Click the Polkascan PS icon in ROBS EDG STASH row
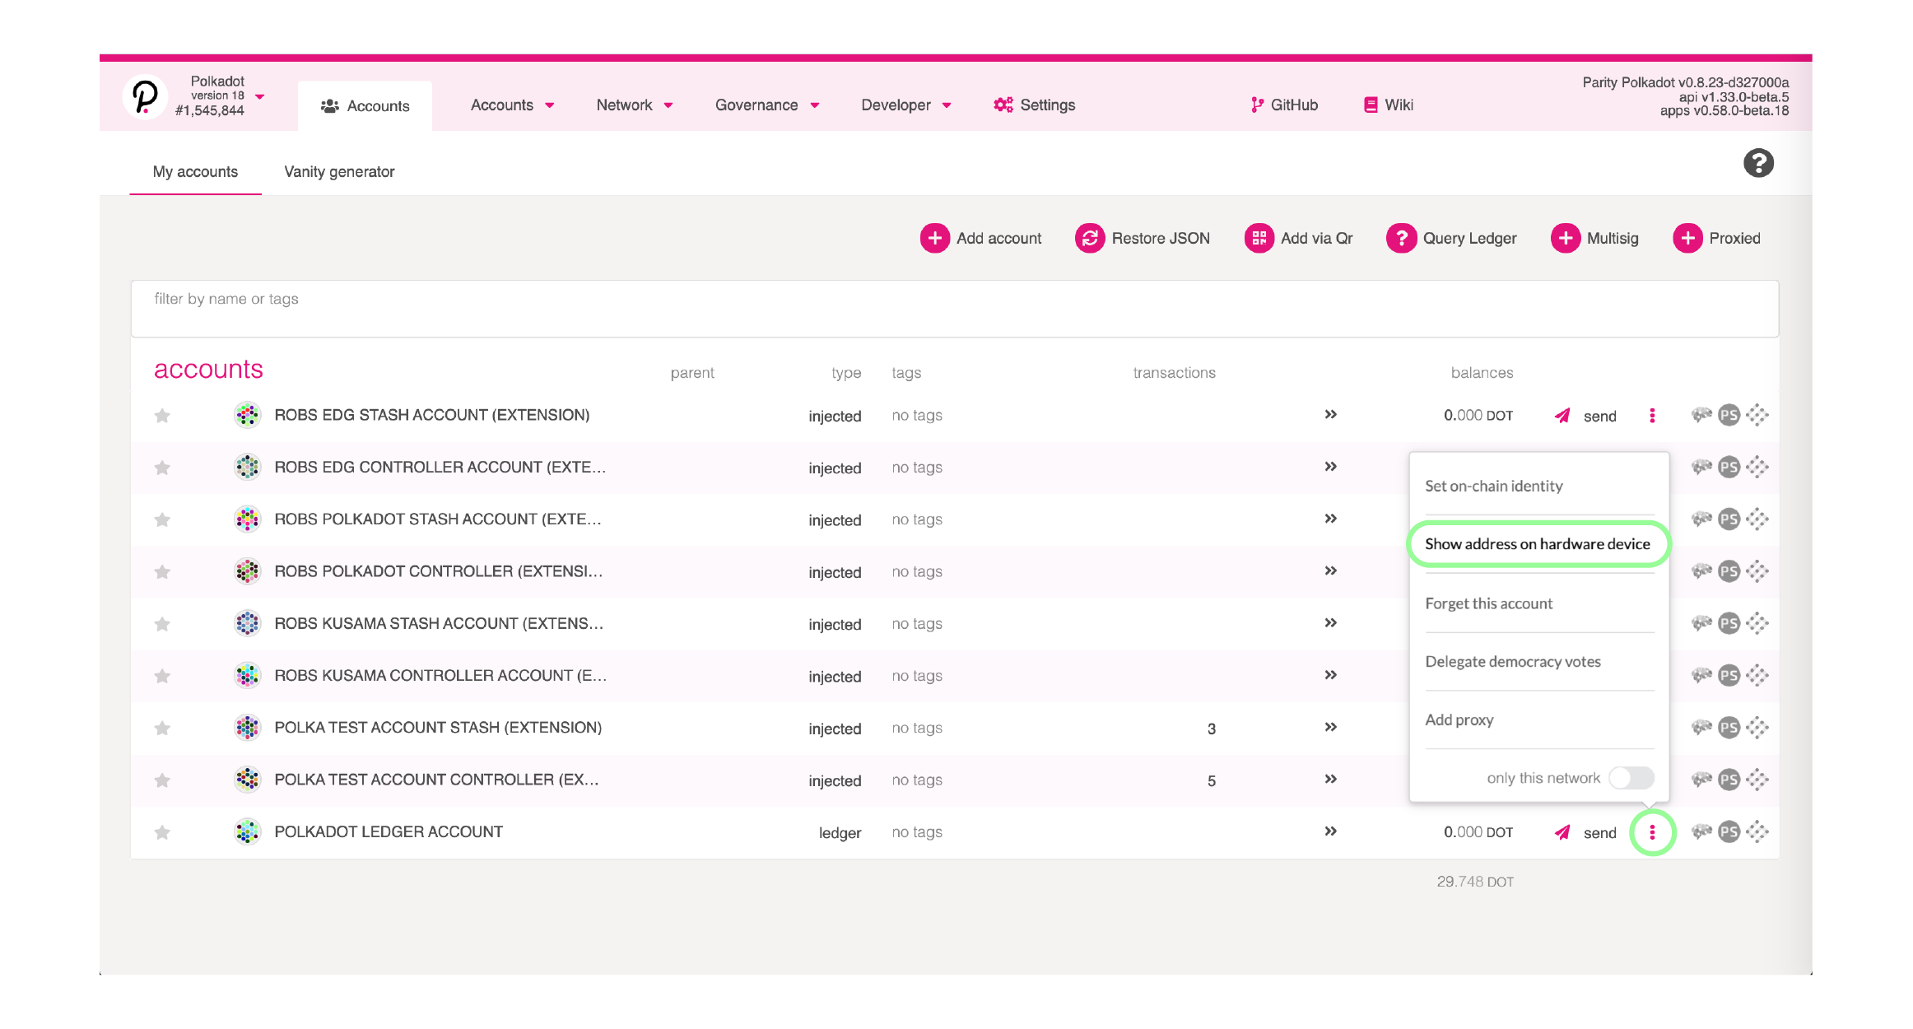This screenshot has height=1029, width=1913. [x=1729, y=415]
